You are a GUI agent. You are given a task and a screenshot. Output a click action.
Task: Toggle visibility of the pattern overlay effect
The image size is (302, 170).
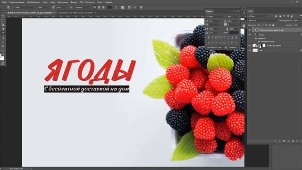tap(259, 42)
